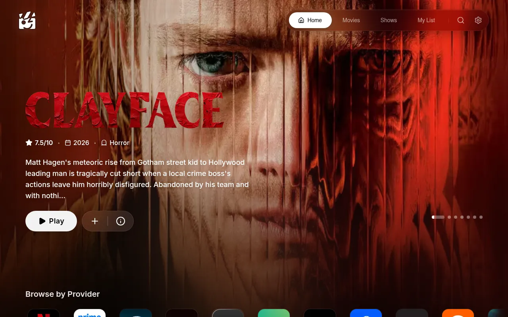Screen dimensions: 508x317
Task: Click the Matt Hagen description text
Action: pos(137,179)
